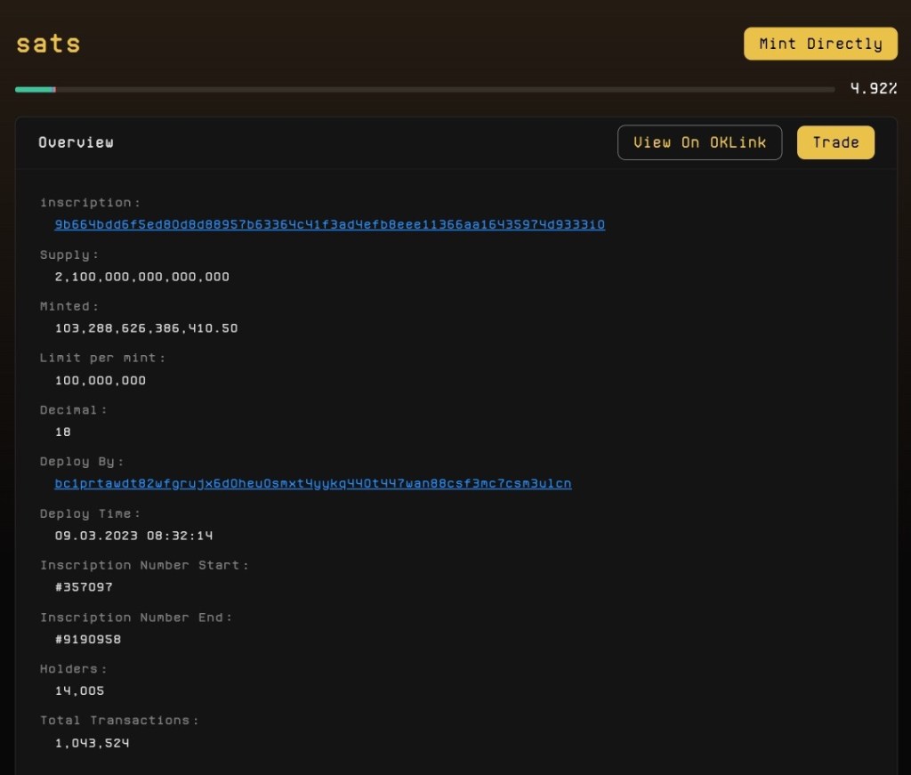Viewport: 911px width, 775px height.
Task: Click the Holders count 14,005
Action: click(79, 690)
